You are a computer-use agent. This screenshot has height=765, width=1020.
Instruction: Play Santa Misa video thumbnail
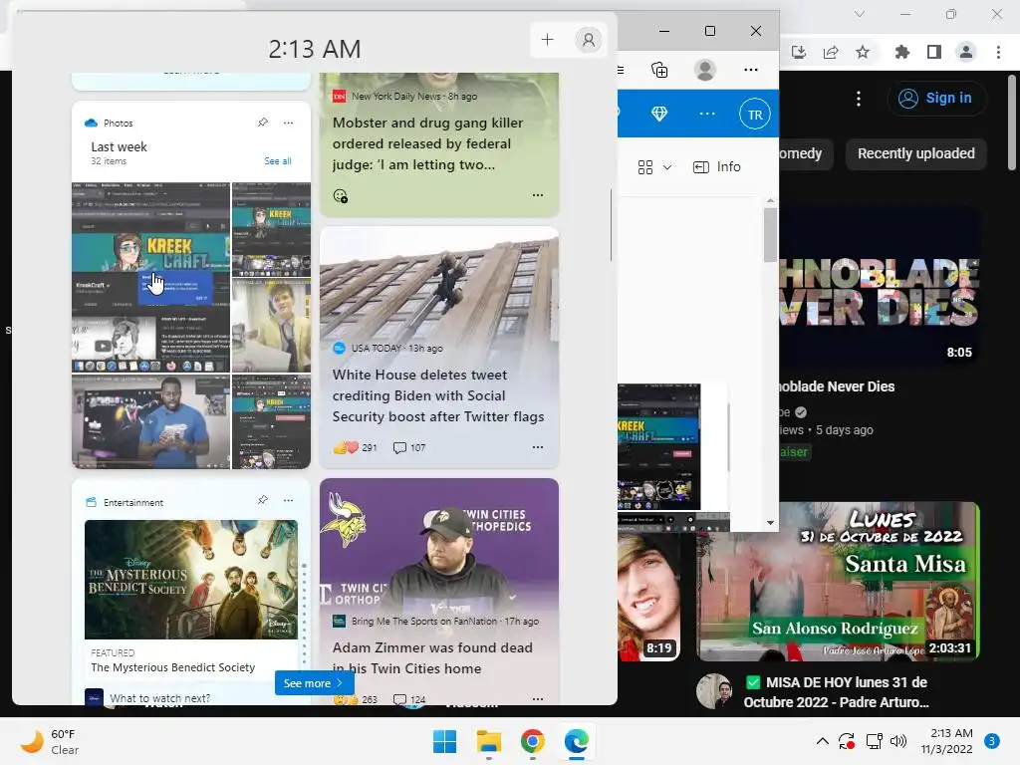tap(838, 582)
